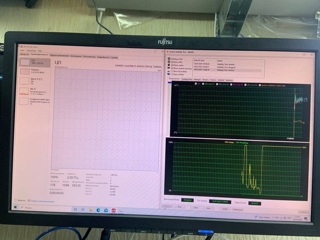Open the resource monitor link

42,201
